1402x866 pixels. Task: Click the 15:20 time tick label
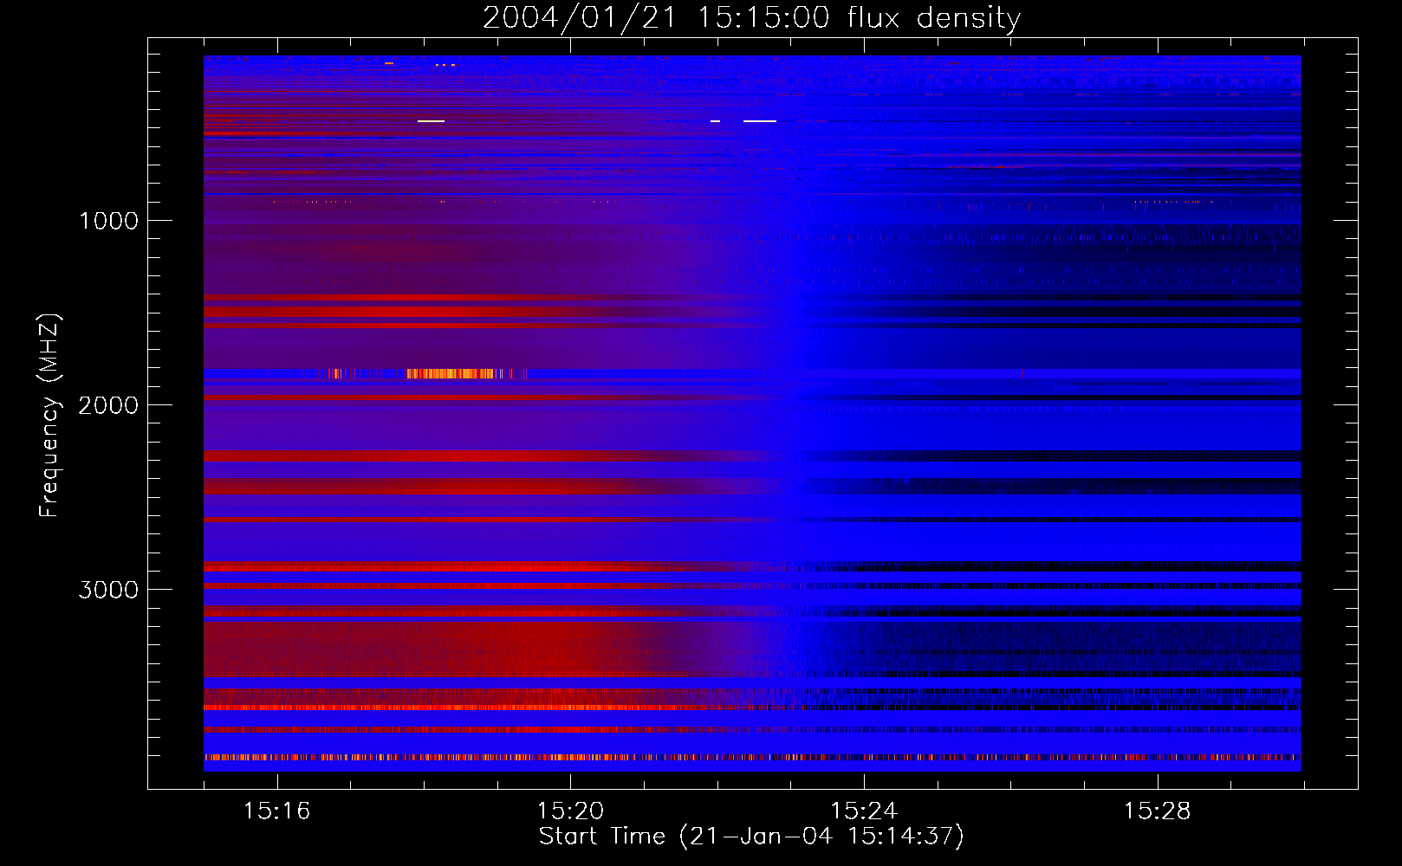(x=570, y=811)
